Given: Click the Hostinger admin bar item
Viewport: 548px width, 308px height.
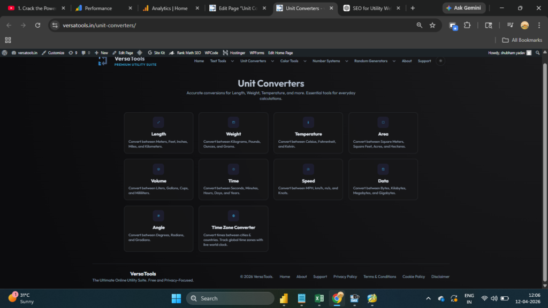Looking at the screenshot, I should pos(234,53).
